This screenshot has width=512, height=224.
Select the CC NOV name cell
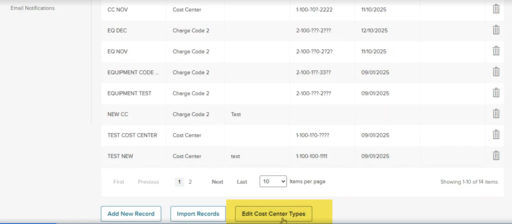click(134, 10)
